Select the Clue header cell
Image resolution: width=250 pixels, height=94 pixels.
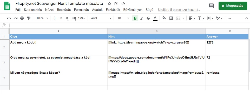58,37
